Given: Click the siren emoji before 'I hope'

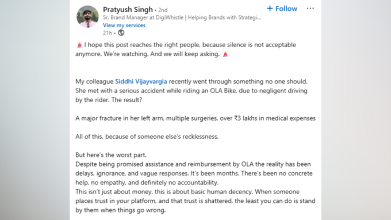Looking at the screenshot, I should coord(79,45).
